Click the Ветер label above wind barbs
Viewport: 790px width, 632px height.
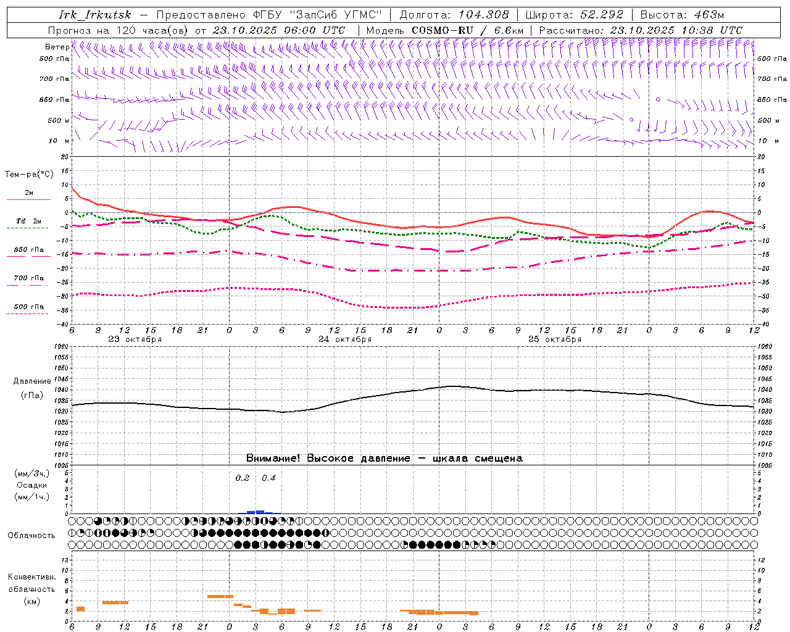57,47
